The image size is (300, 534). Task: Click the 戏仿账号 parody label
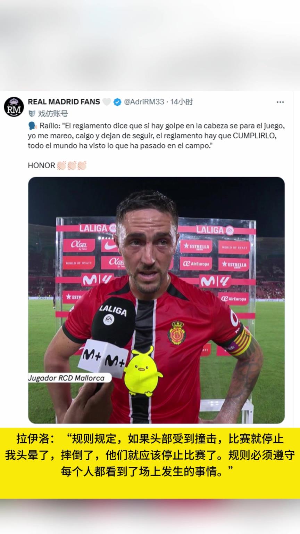[x=53, y=113]
